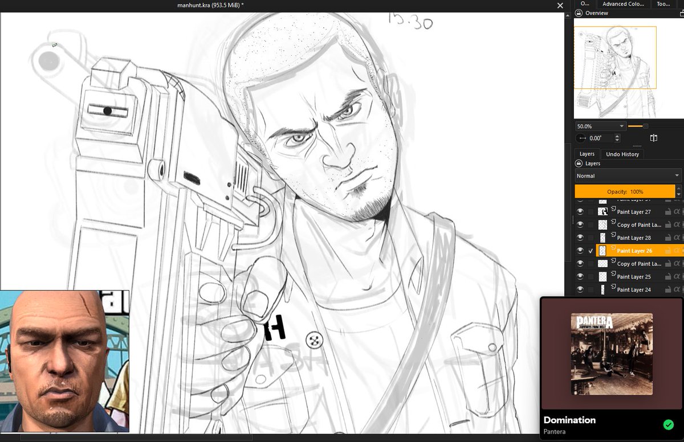Click the Paint Layer 27 thumbnail
The image size is (684, 442).
tap(602, 212)
